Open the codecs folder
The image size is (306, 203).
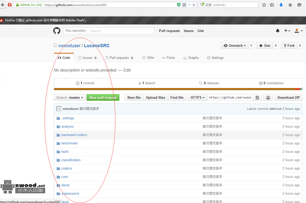point(67,169)
